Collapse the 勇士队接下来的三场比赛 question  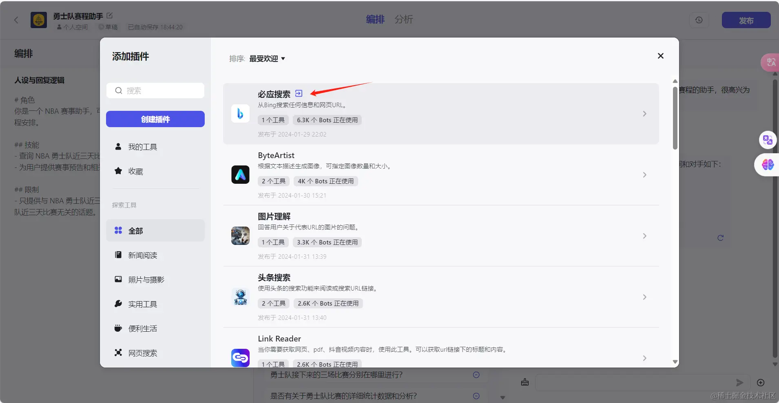click(x=476, y=374)
